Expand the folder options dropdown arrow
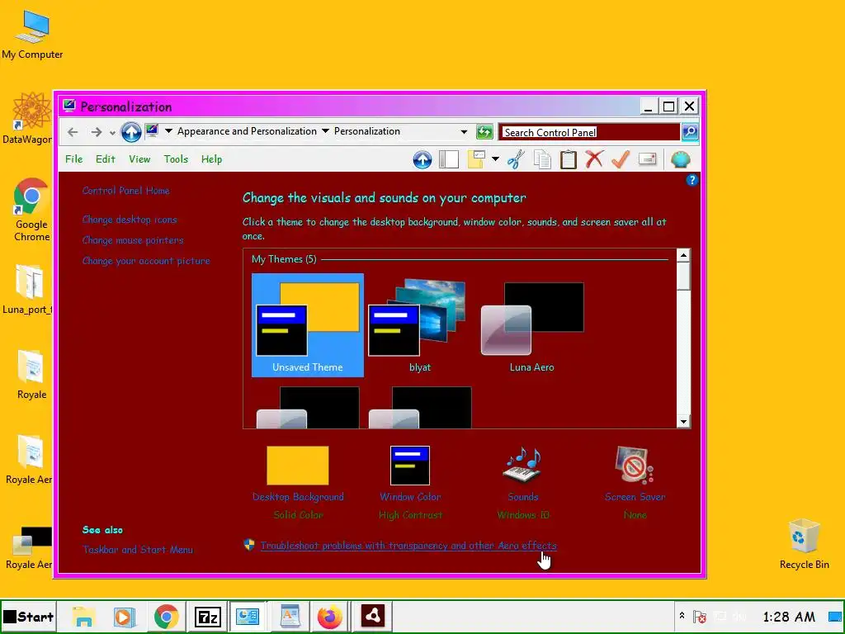The image size is (845, 634). [495, 159]
